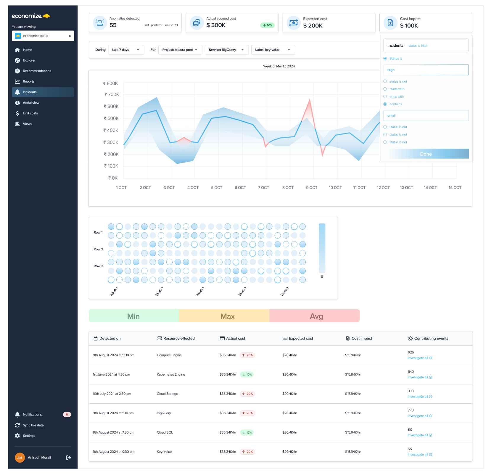Click the email input field in filter panel

point(426,115)
